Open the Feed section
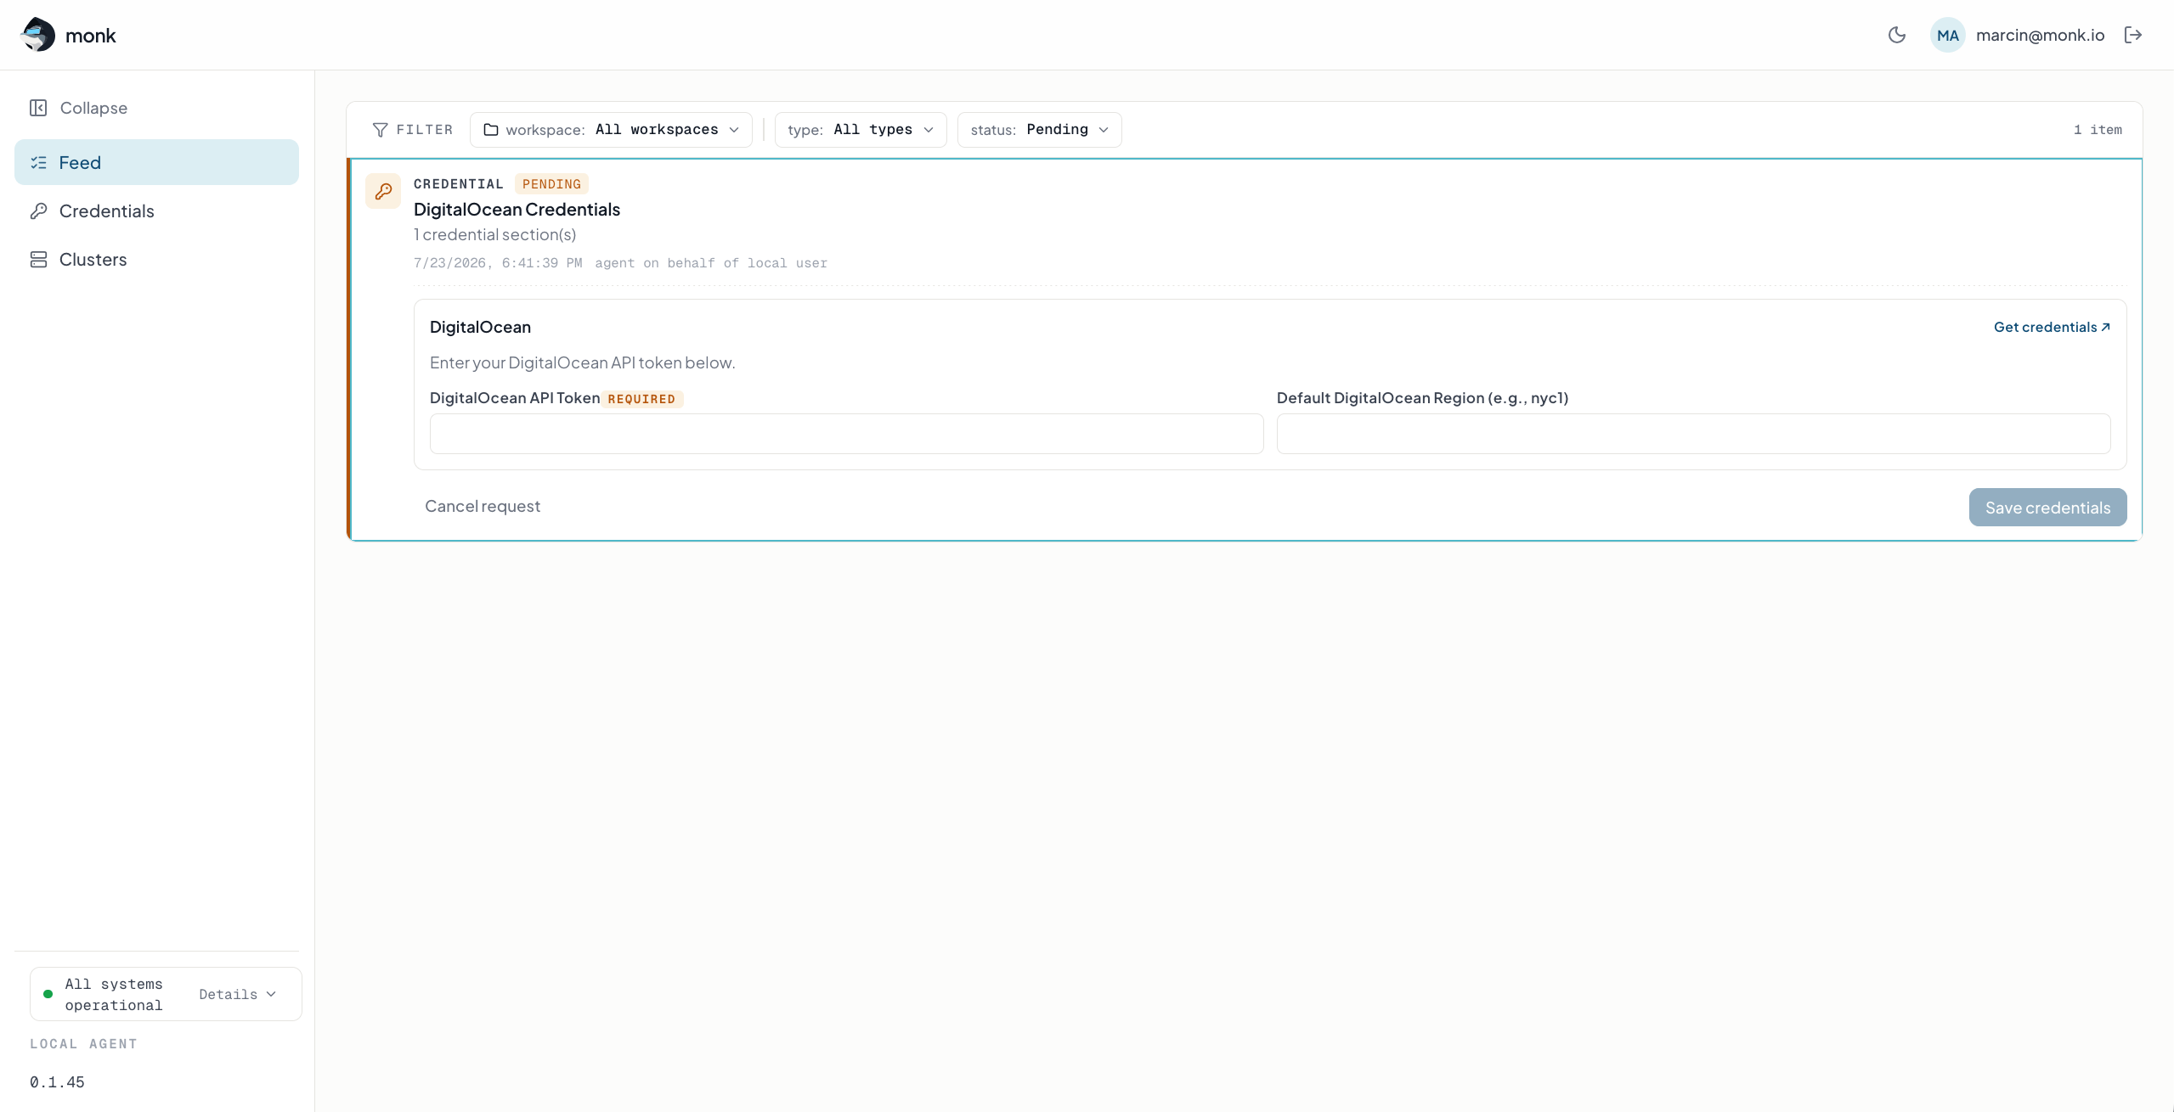The image size is (2174, 1112). click(x=156, y=162)
